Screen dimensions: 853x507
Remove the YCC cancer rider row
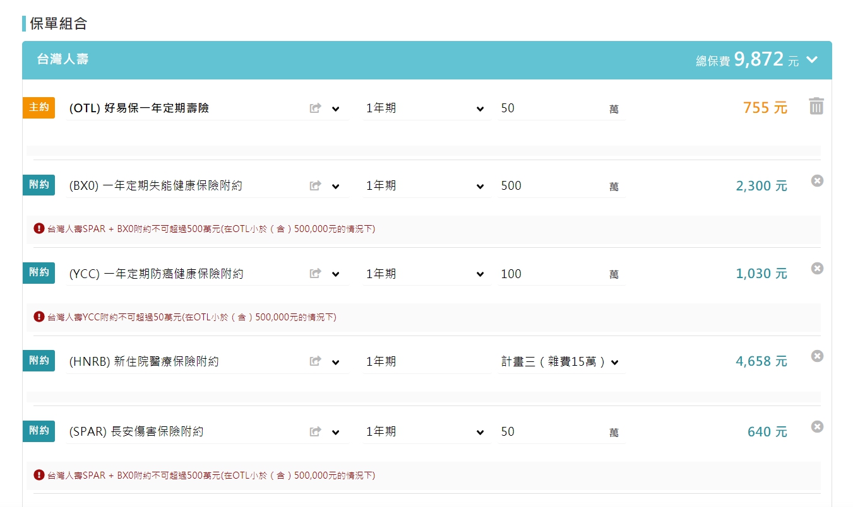[x=817, y=269]
